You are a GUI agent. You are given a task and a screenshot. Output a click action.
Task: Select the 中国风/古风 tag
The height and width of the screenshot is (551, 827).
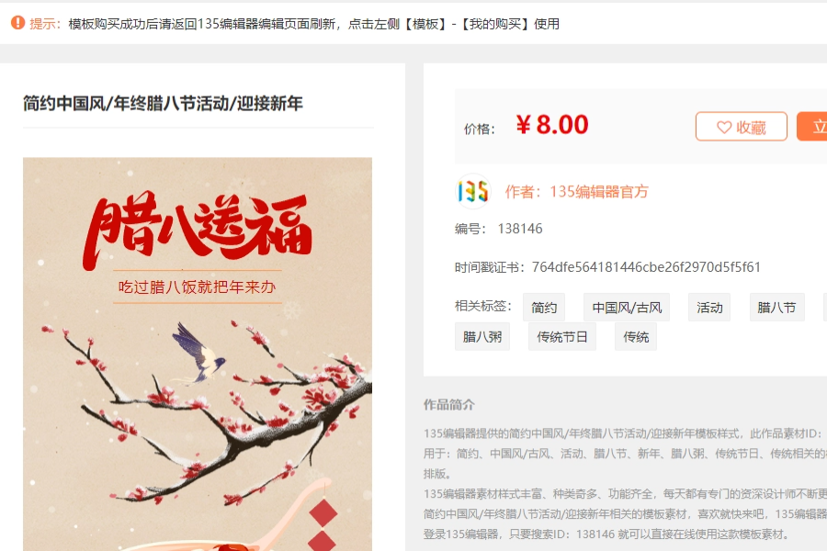click(x=627, y=308)
